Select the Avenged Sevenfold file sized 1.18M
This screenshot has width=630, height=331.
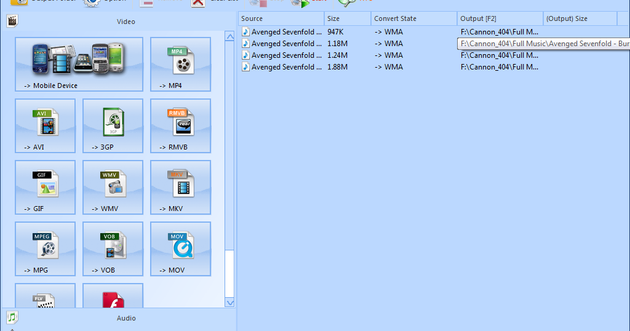(x=287, y=44)
